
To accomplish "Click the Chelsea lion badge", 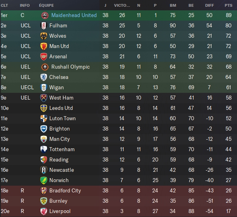I will pos(44,77).
